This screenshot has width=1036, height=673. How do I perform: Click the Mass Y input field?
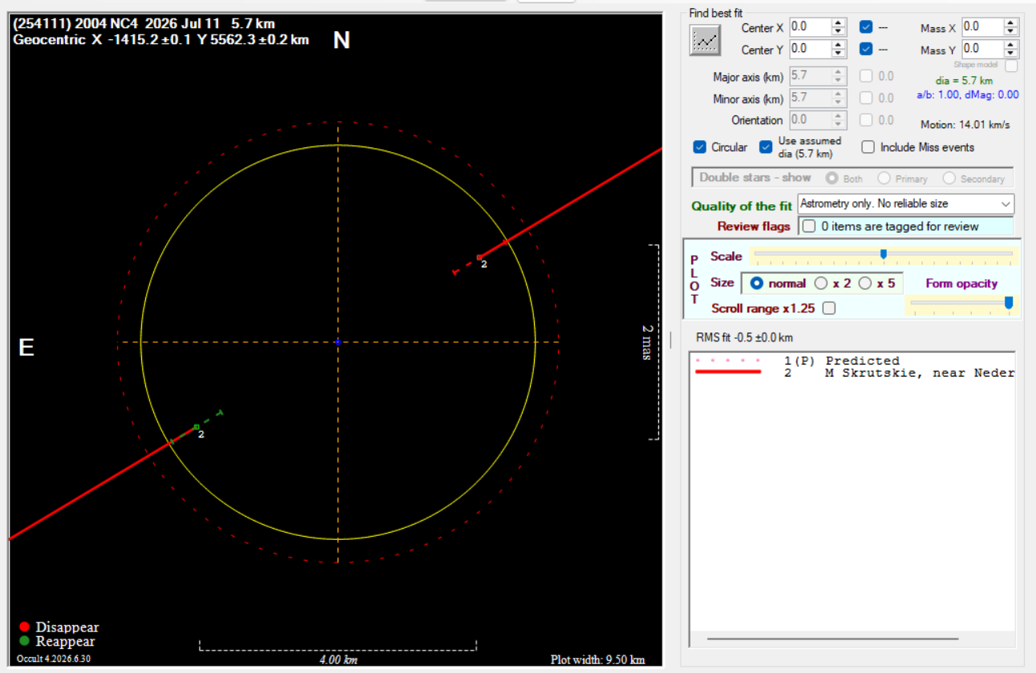(982, 49)
